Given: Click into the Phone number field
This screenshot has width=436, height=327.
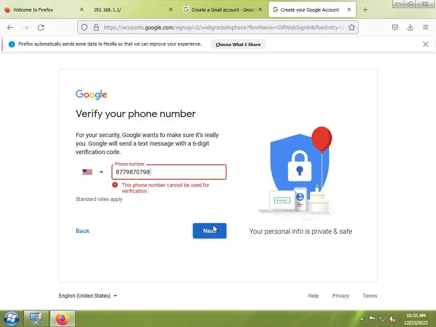Looking at the screenshot, I should [x=169, y=172].
